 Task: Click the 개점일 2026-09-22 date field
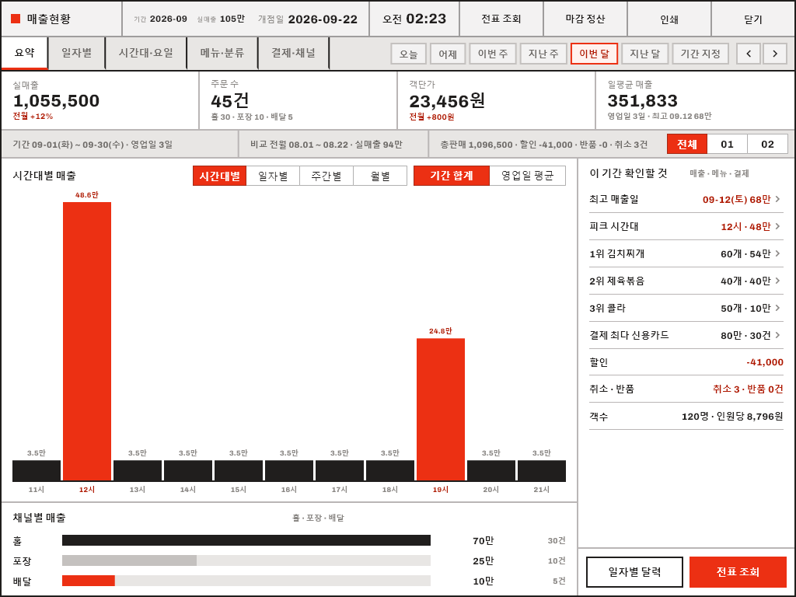(308, 19)
